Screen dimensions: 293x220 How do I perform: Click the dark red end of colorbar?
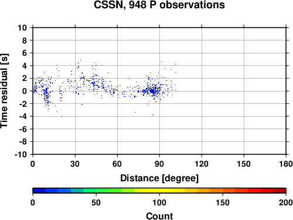[280, 191]
